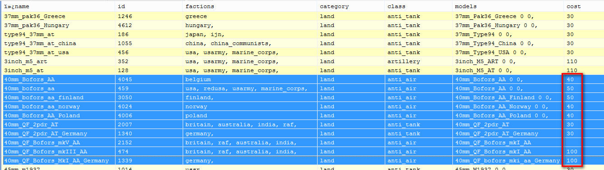Select the factions cell reading japan, ijn,
The image size is (604, 170).
[250, 34]
